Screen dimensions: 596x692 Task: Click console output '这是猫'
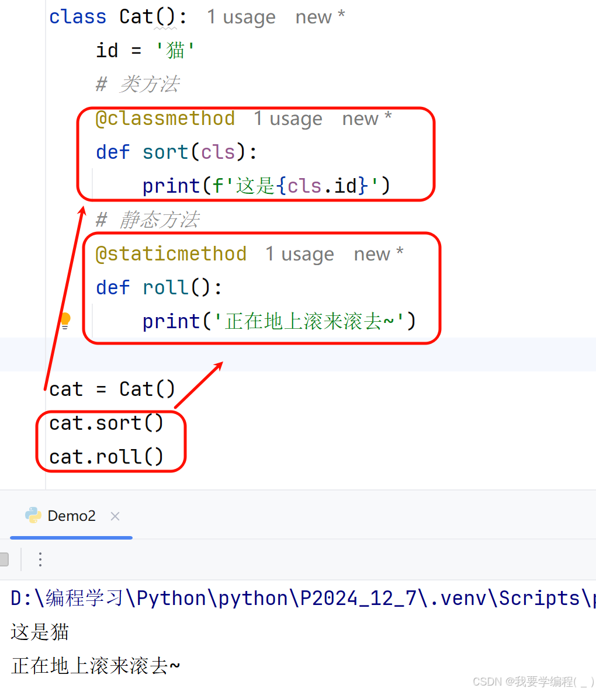[x=40, y=632]
